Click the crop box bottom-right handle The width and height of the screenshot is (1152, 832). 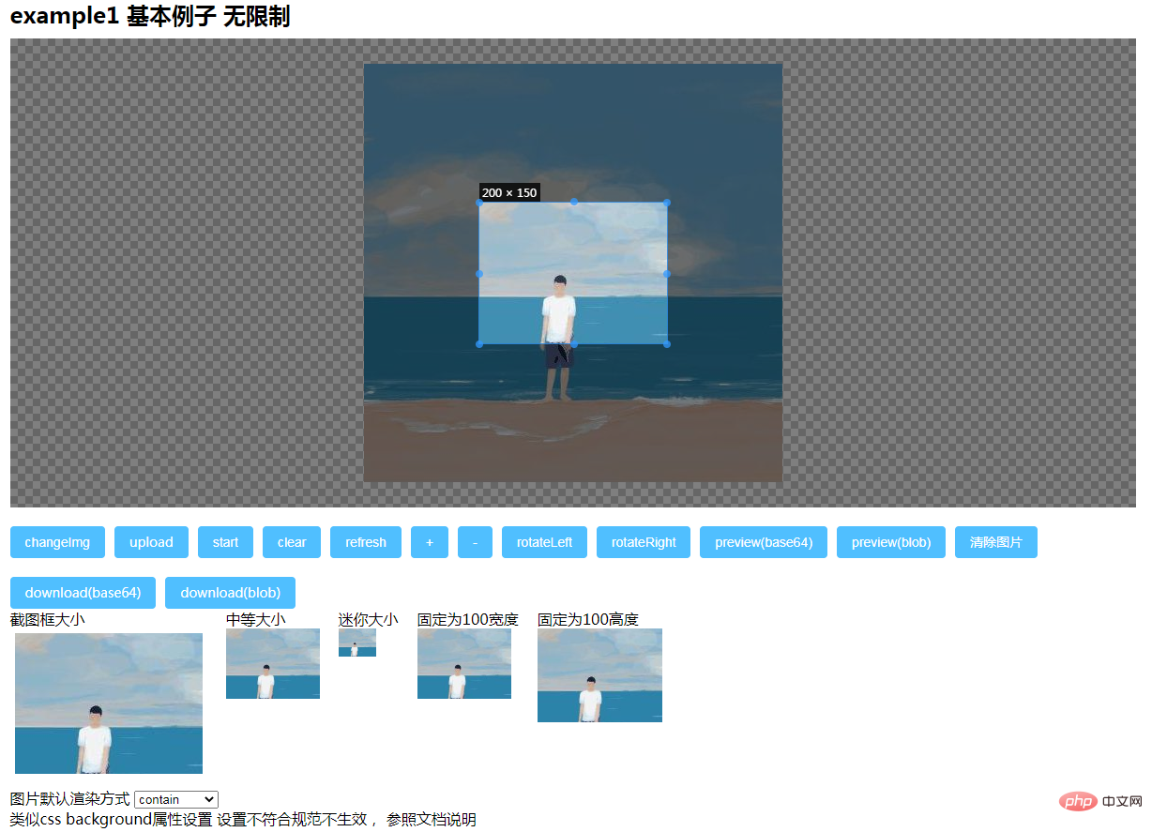pos(667,344)
